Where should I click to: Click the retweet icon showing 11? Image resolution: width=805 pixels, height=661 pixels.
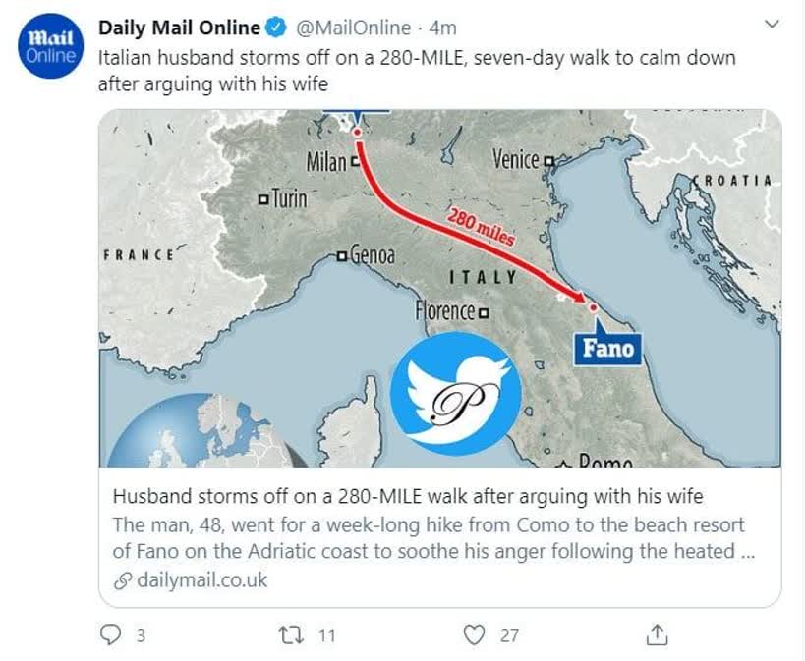click(290, 634)
